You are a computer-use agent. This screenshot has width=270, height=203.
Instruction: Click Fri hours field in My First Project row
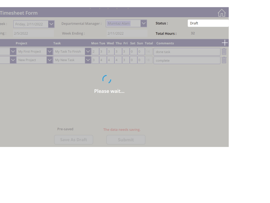126,51
